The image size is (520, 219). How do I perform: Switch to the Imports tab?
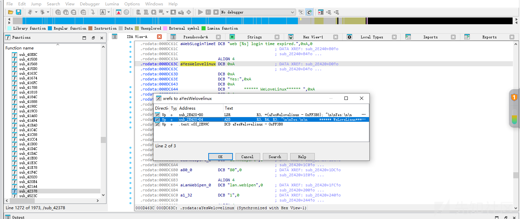[x=430, y=37]
